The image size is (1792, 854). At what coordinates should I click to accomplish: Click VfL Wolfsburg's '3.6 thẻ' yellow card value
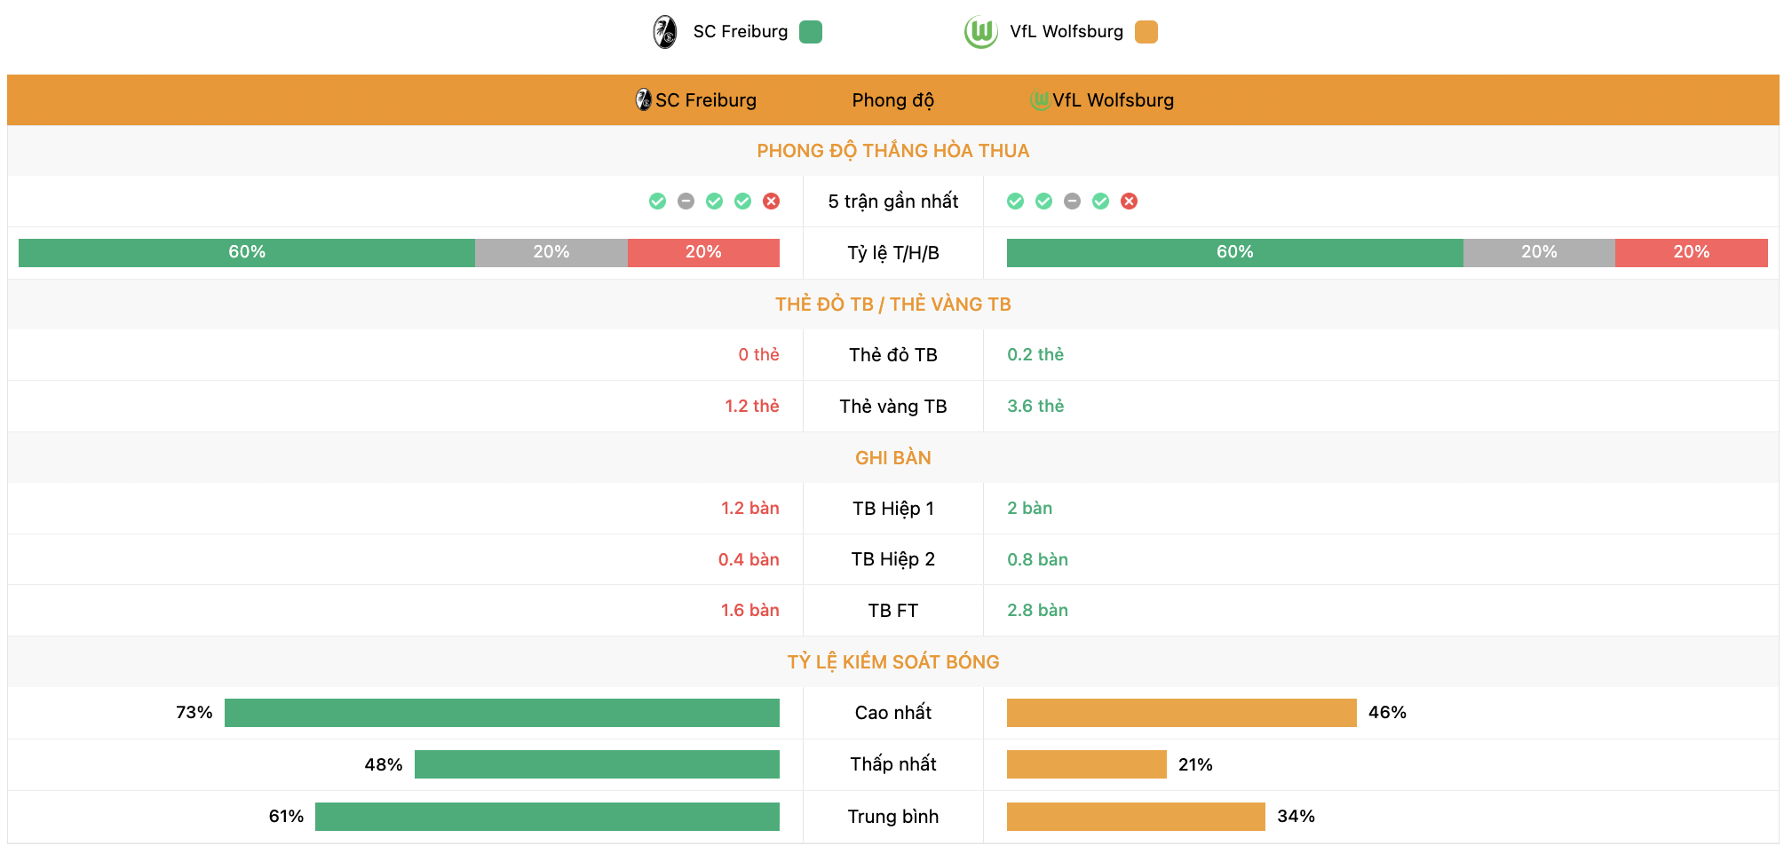coord(1035,407)
